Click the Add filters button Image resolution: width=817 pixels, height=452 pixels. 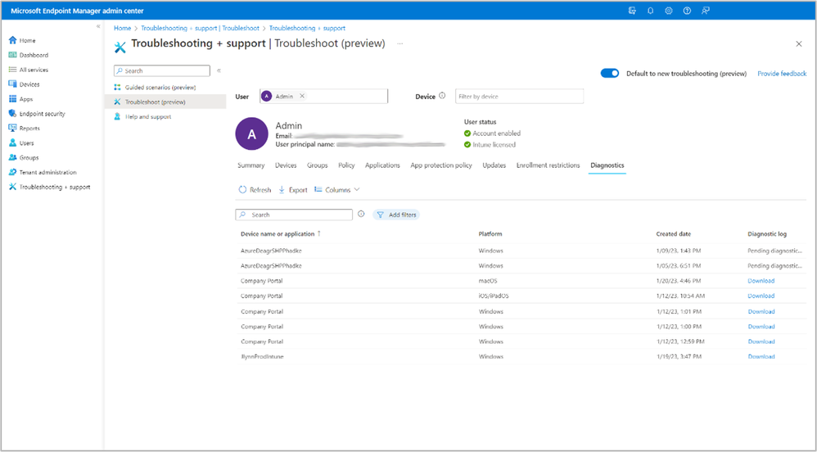[x=396, y=215]
